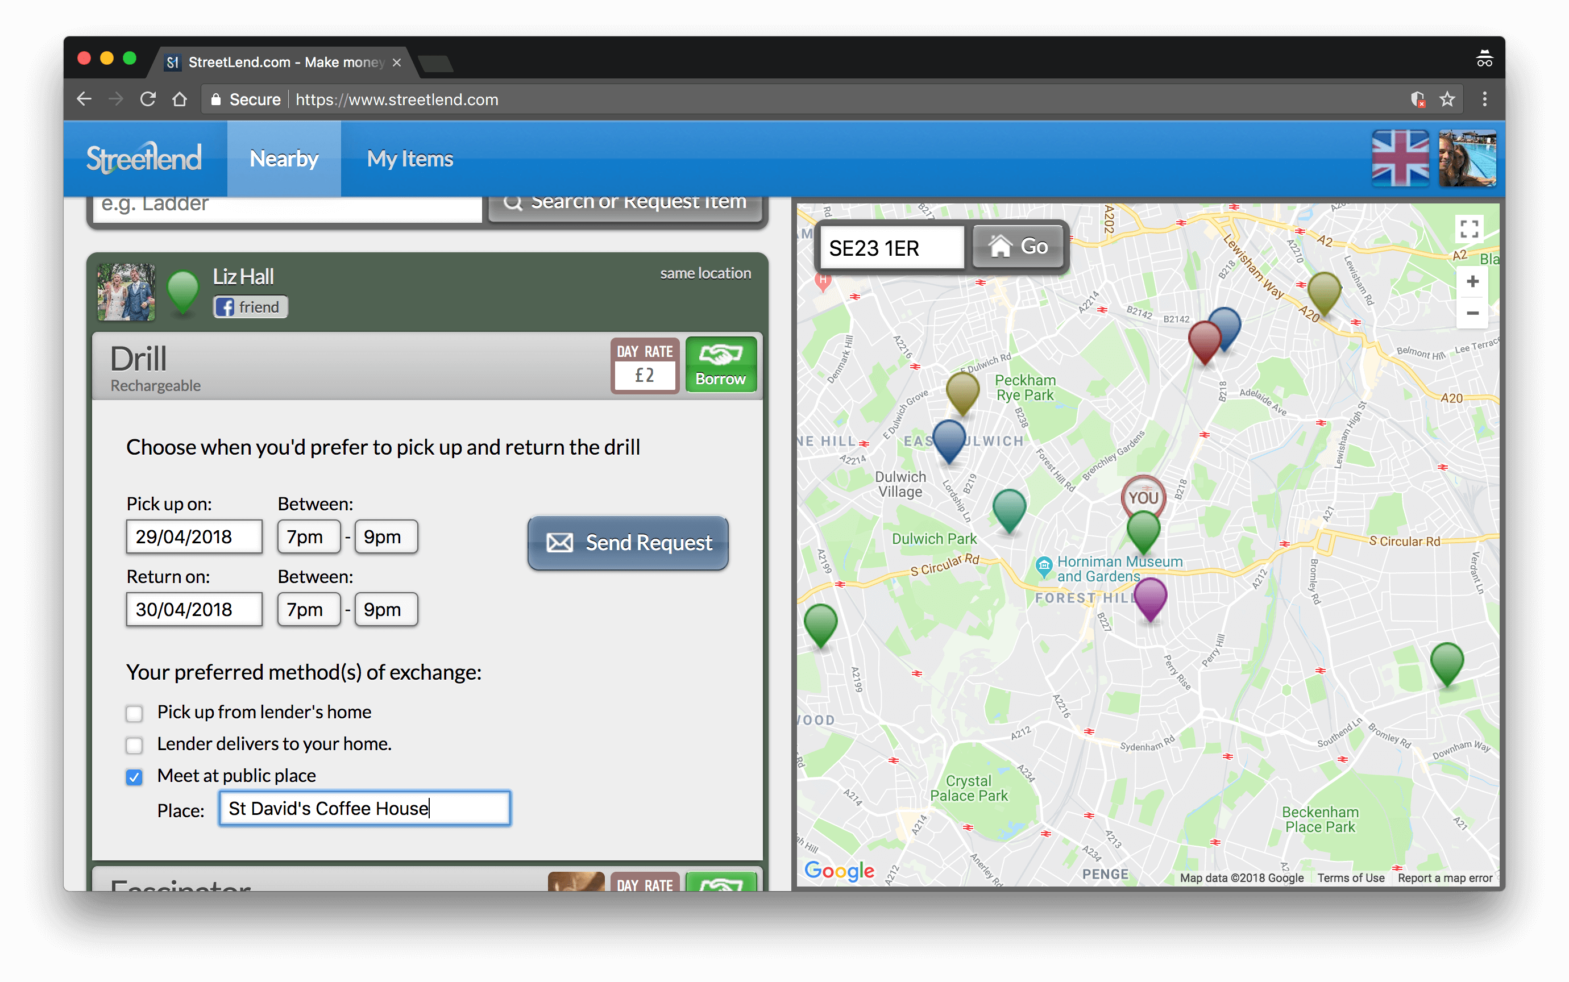
Task: Click the browser home icon
Action: (x=179, y=99)
